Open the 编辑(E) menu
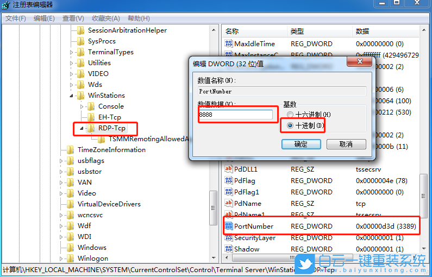432x277 pixels. click(x=44, y=18)
